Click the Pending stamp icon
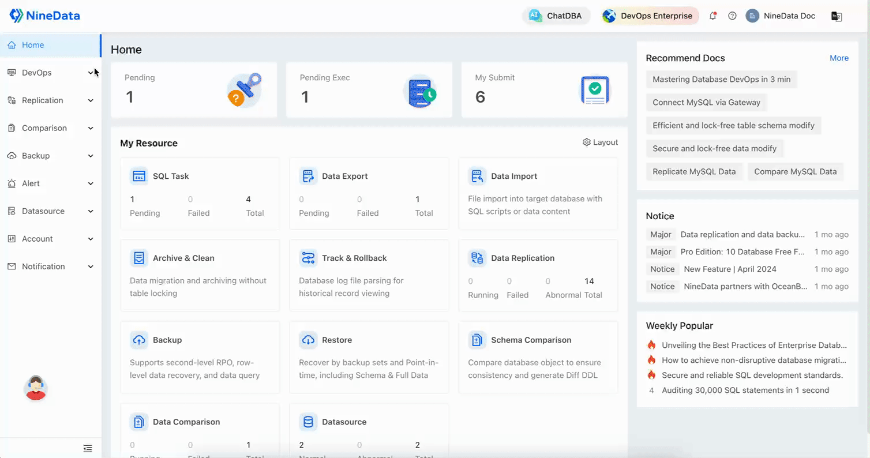This screenshot has width=870, height=458. [244, 91]
